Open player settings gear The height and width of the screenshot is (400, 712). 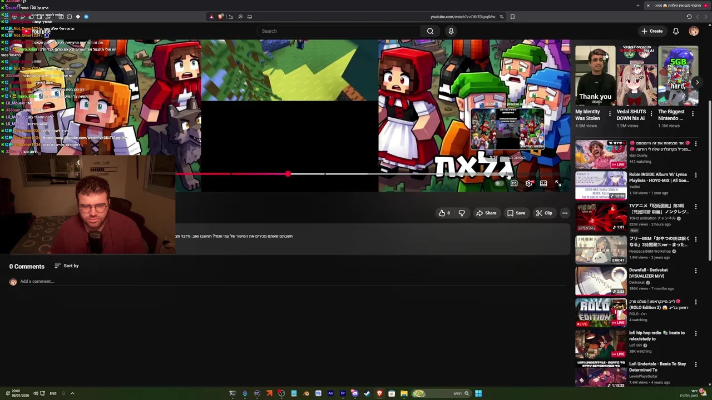click(x=529, y=183)
